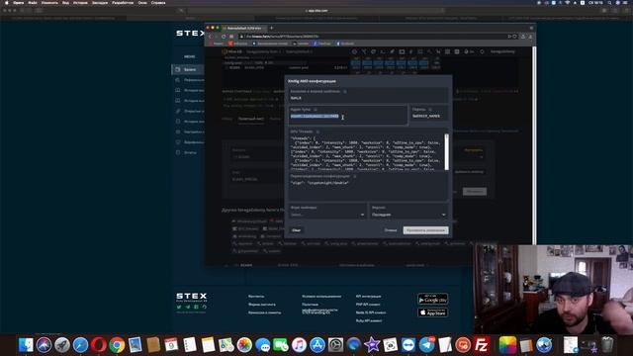Click the inner browser back arrow
Image resolution: width=633 pixels, height=356 pixels.
point(211,37)
